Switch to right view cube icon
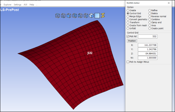 [x=86, y=15]
